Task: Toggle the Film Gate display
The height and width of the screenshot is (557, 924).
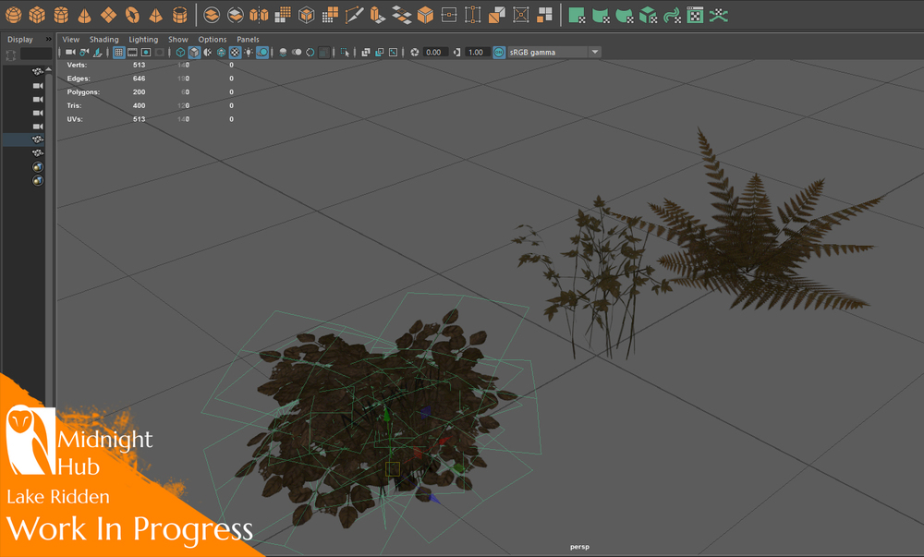Action: 132,53
